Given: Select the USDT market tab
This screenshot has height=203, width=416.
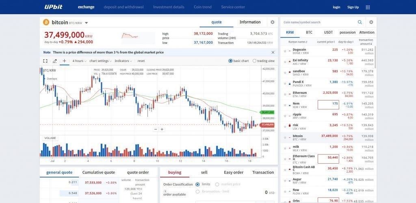Looking at the screenshot, I should (328, 32).
